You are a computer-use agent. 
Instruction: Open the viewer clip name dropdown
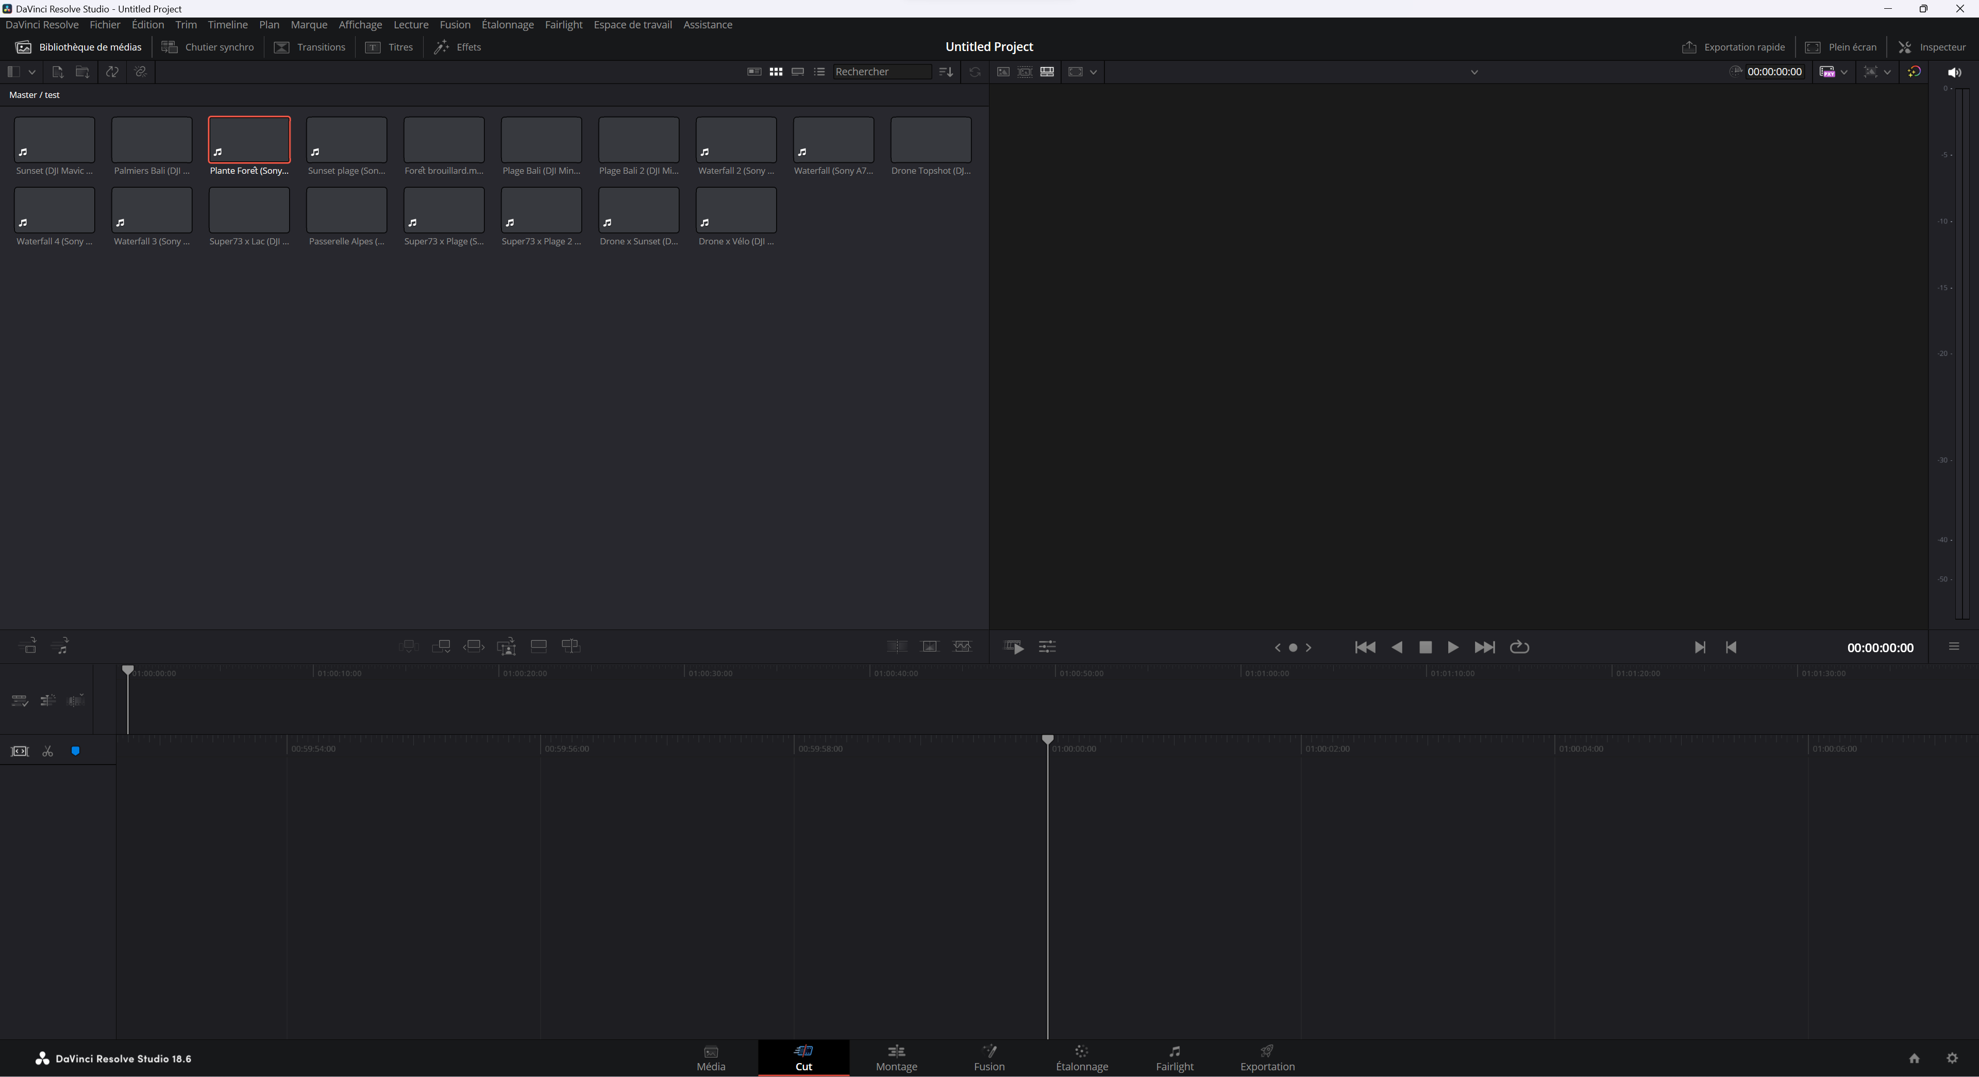pyautogui.click(x=1473, y=72)
